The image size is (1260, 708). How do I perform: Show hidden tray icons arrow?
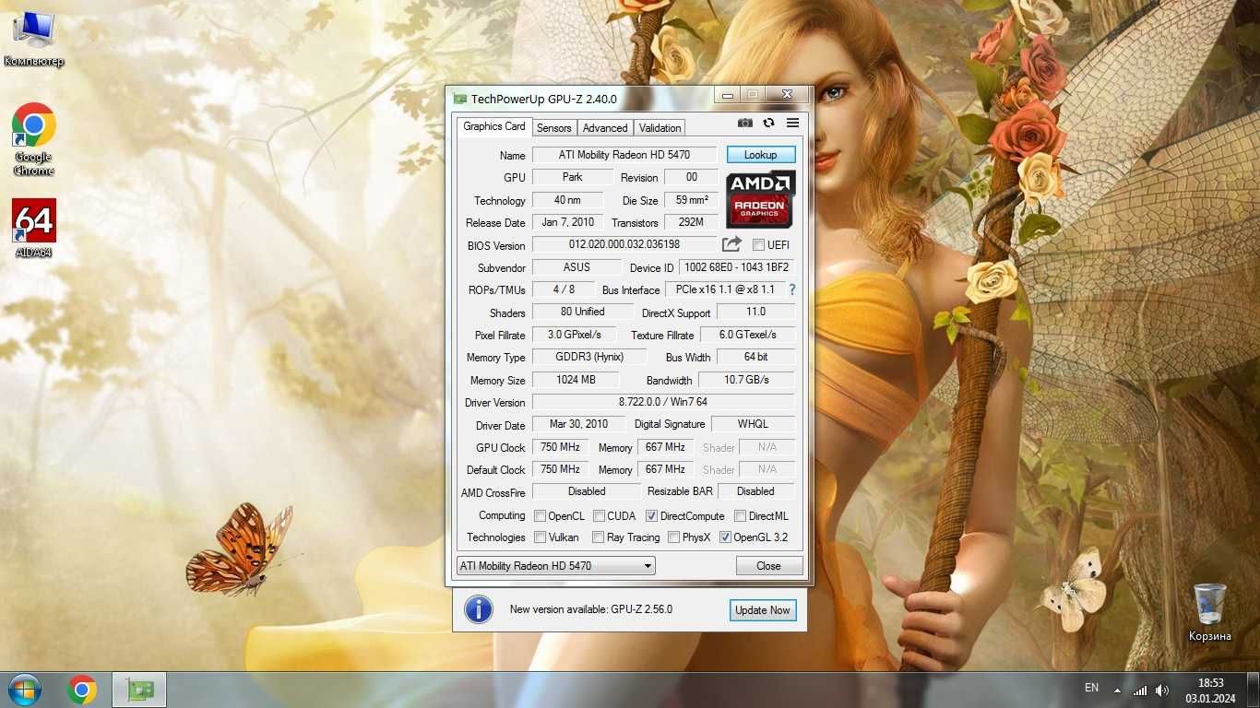[x=1117, y=690]
